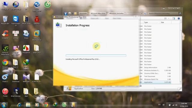Launch Your Uninstaller desktop icon
This screenshot has height=108, width=192.
click(37, 6)
